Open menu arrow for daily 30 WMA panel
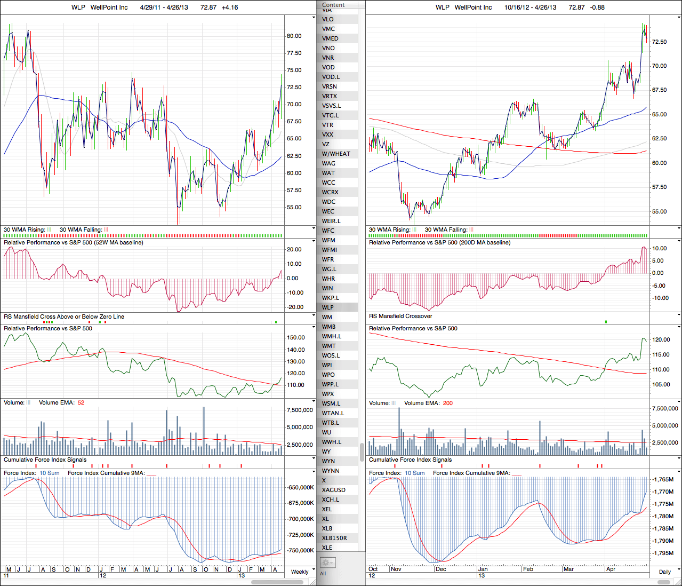The width and height of the screenshot is (682, 586). point(679,229)
